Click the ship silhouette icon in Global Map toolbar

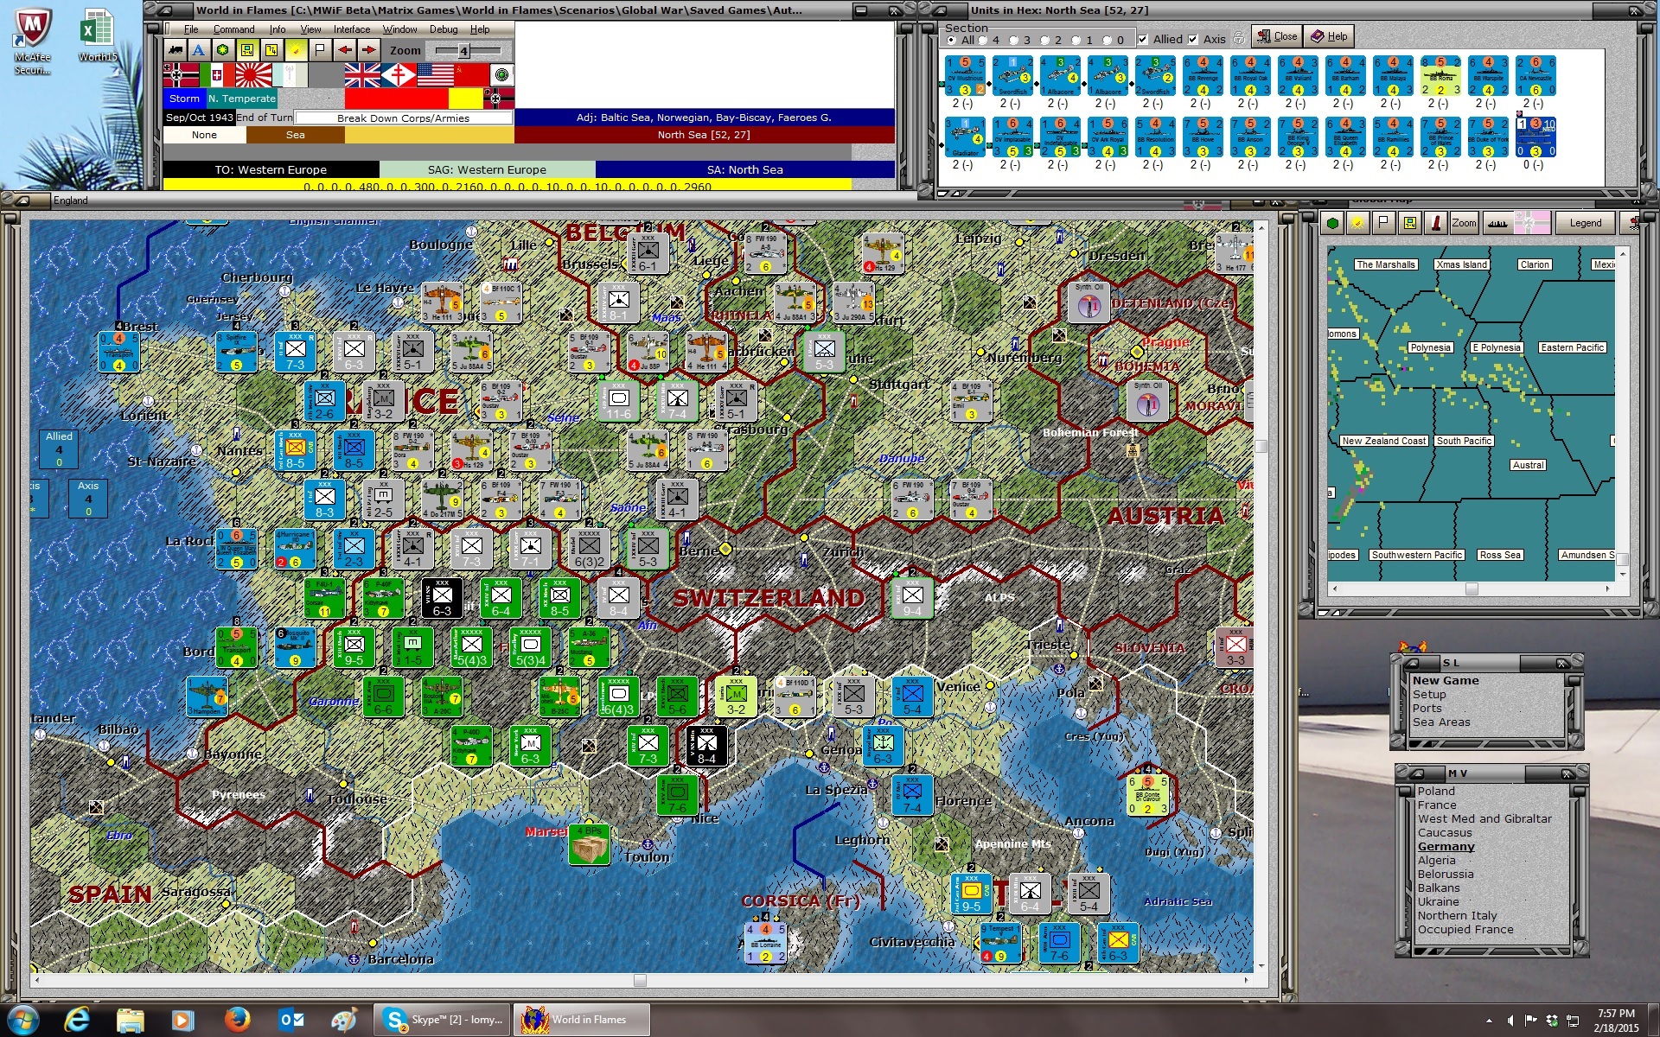tap(1497, 223)
